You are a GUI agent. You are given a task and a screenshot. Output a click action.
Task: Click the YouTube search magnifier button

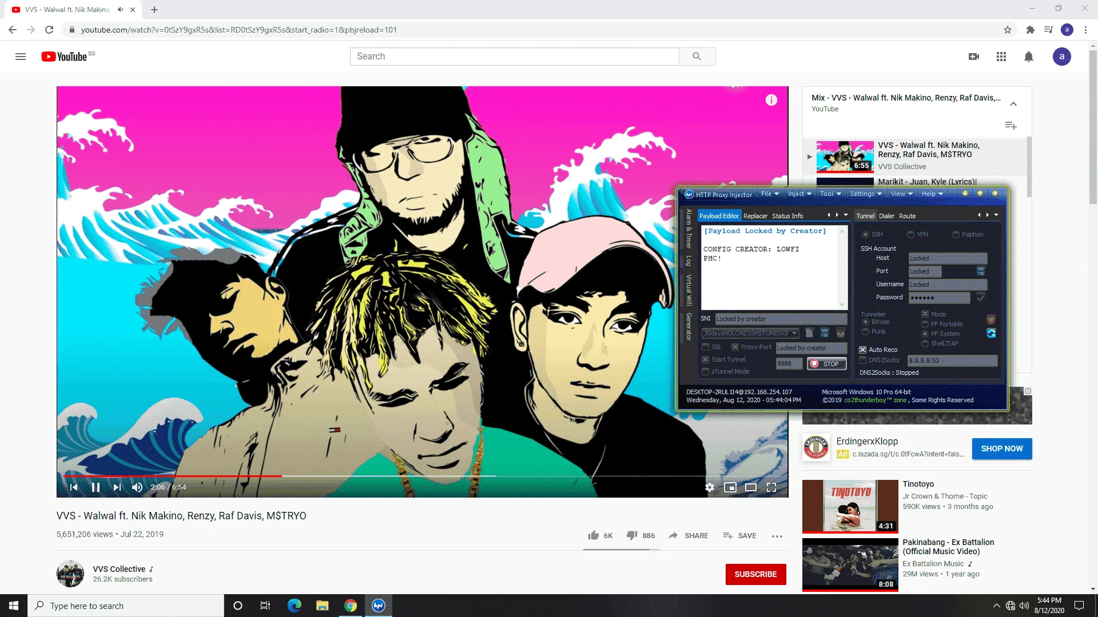click(697, 57)
